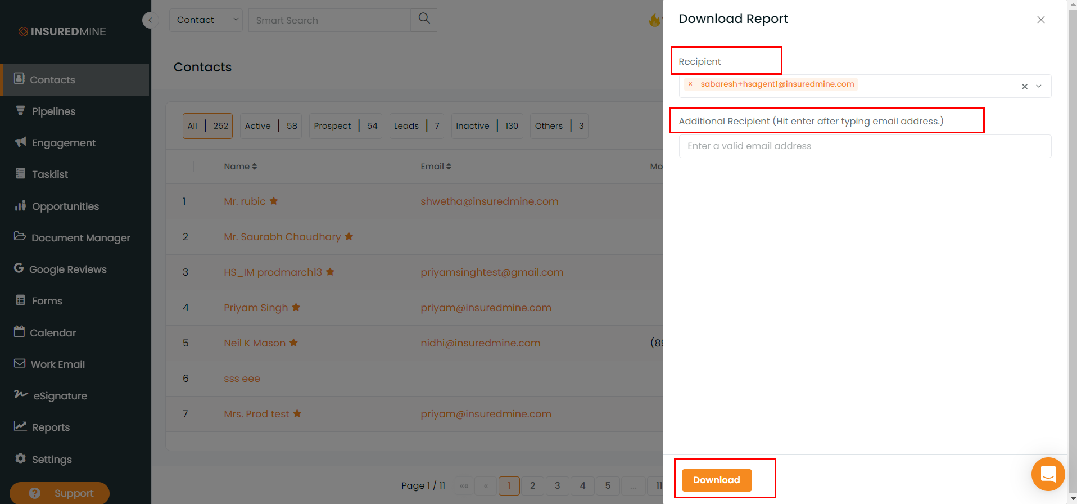
Task: Toggle the select-all contacts checkbox
Action: pos(188,166)
